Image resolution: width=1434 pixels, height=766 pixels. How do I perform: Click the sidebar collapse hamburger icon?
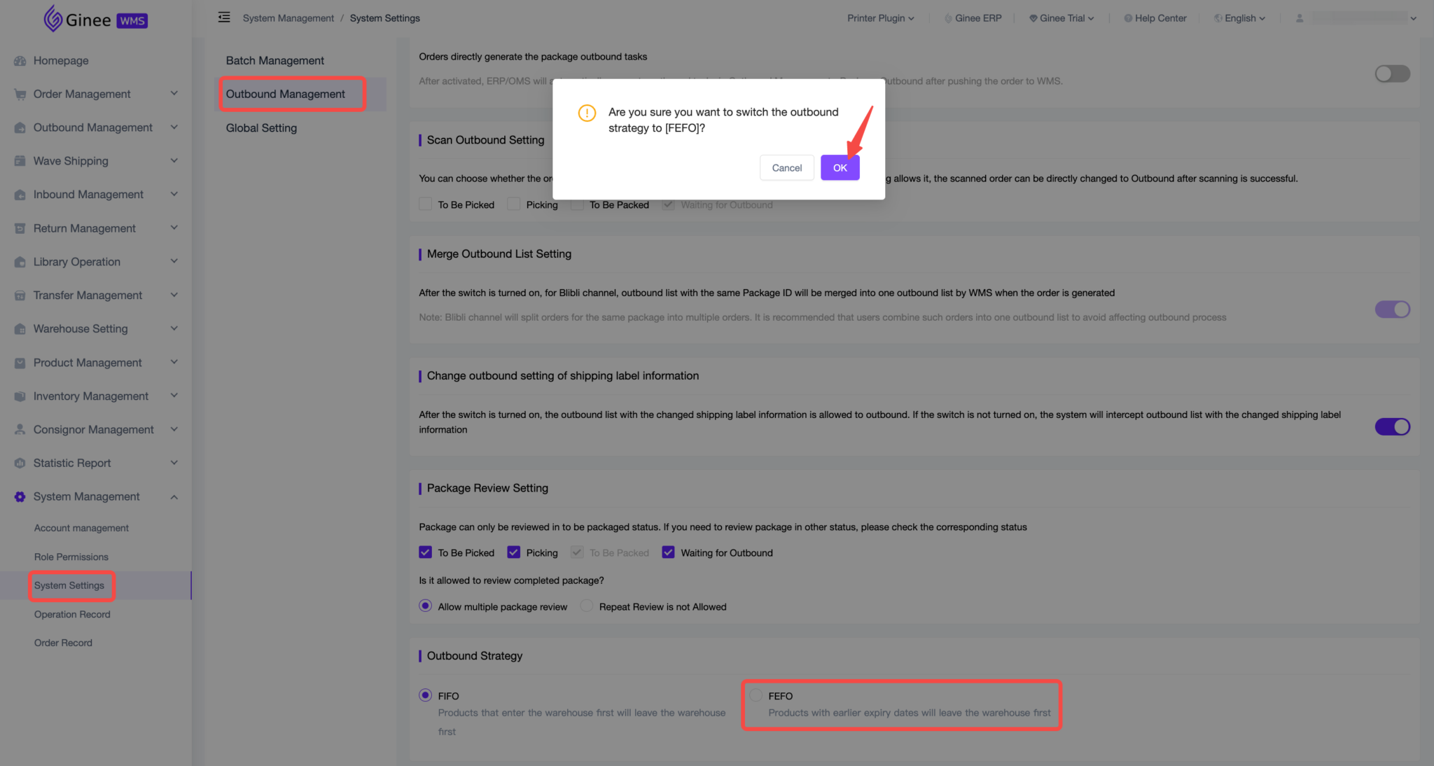tap(224, 18)
